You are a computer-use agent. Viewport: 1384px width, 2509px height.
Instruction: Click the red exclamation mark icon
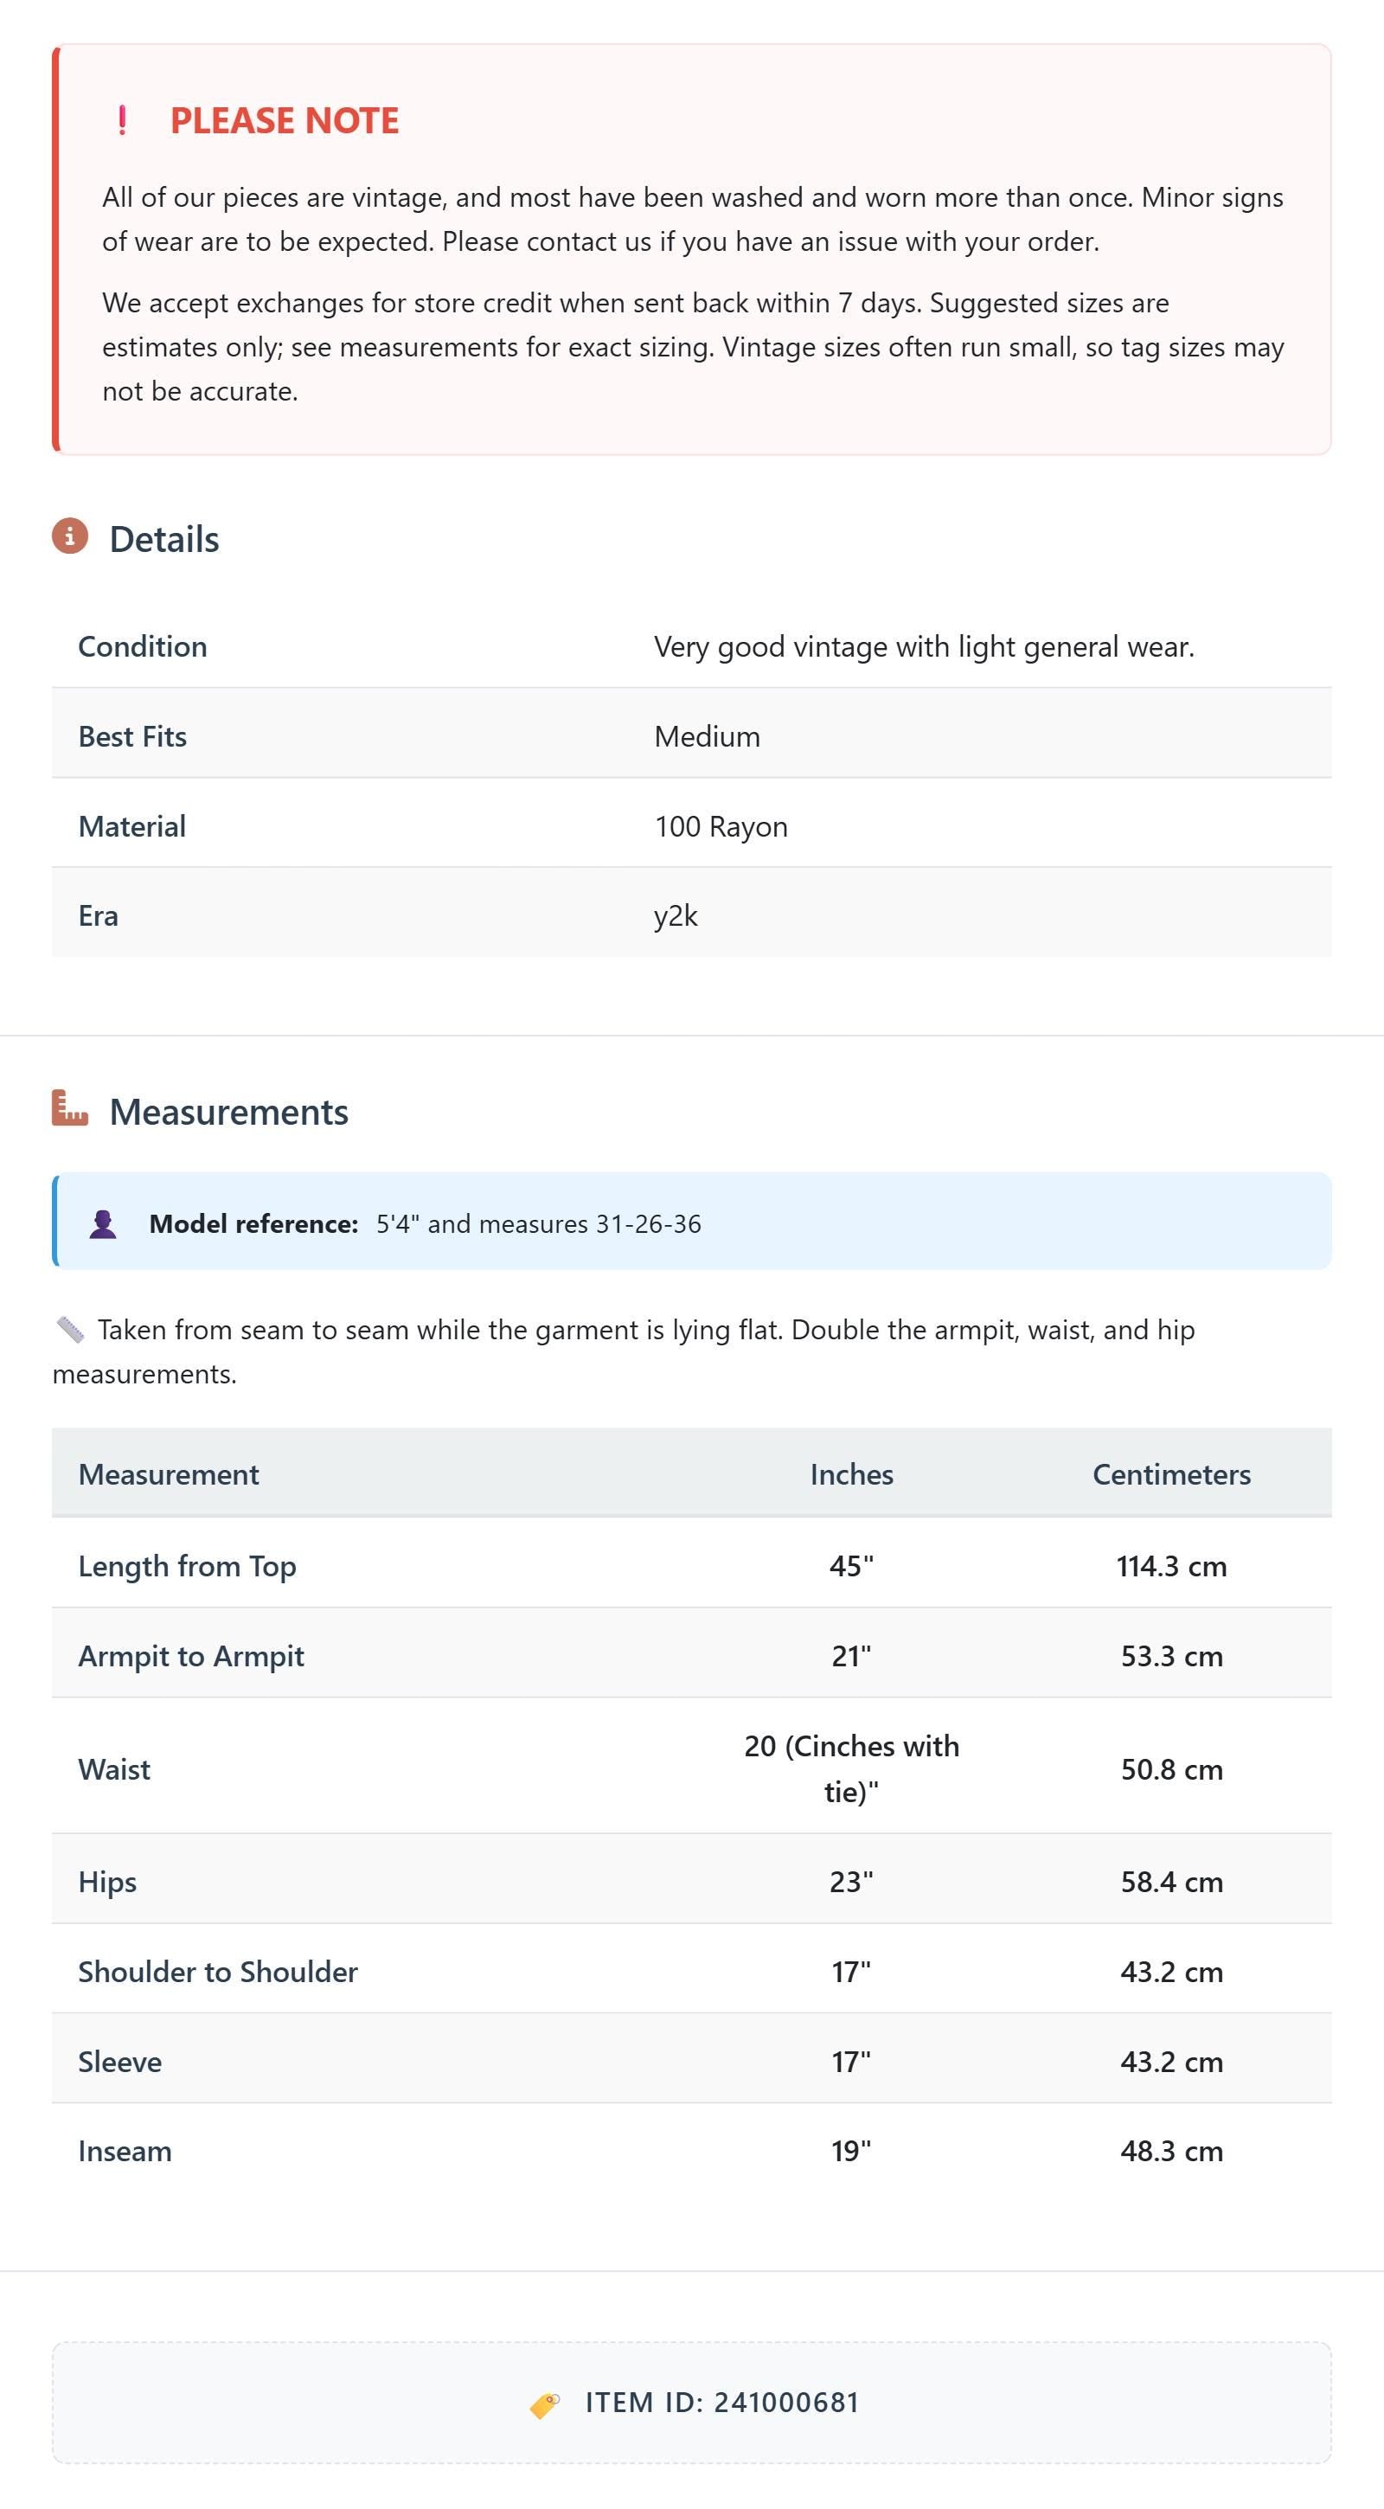click(x=122, y=121)
